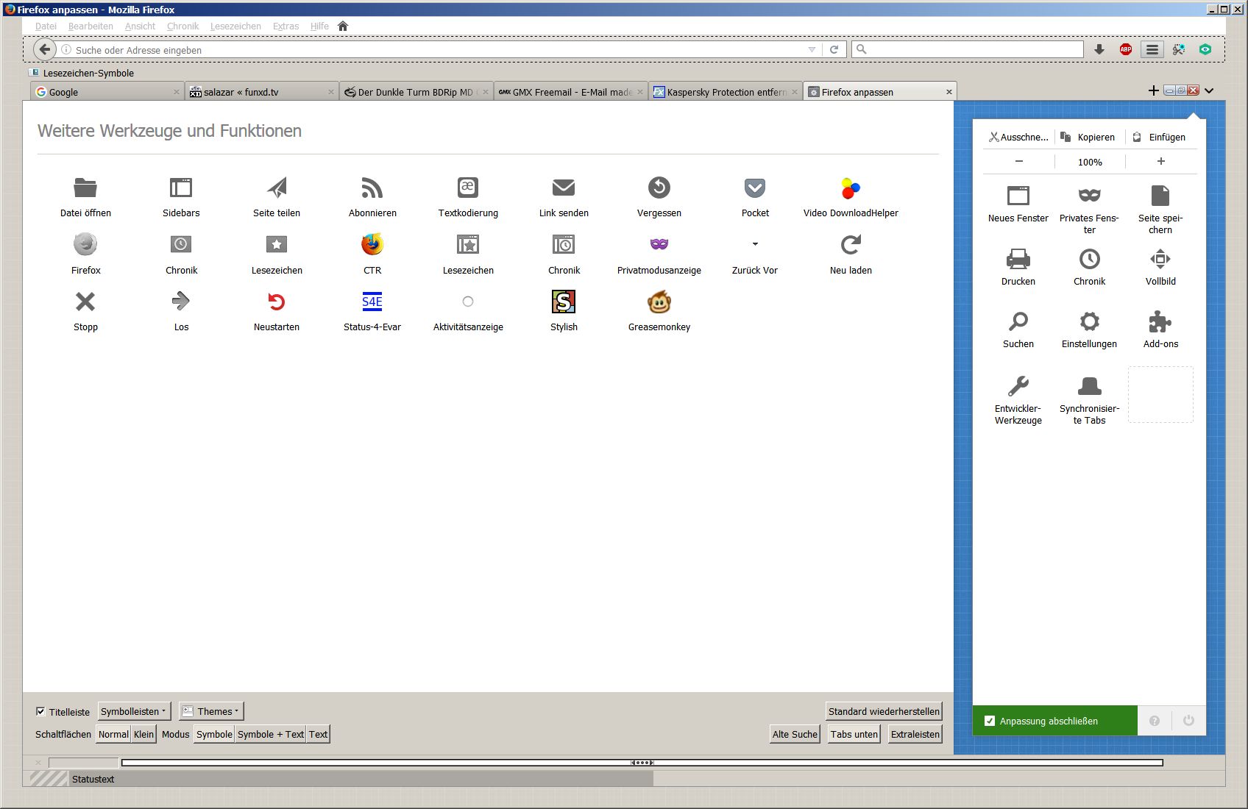The width and height of the screenshot is (1248, 809).
Task: Select the Pocket icon
Action: click(x=755, y=188)
